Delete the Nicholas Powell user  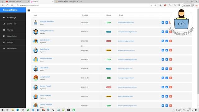click(x=171, y=59)
